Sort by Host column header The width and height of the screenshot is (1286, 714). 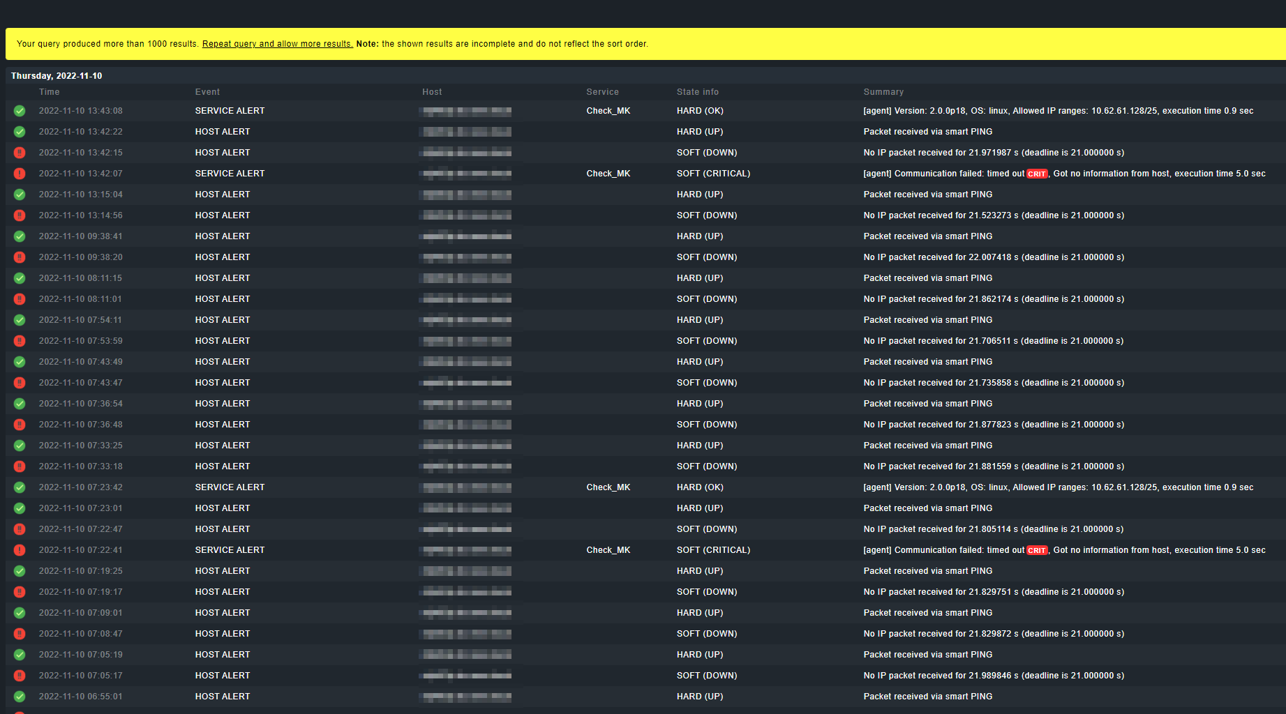click(432, 92)
